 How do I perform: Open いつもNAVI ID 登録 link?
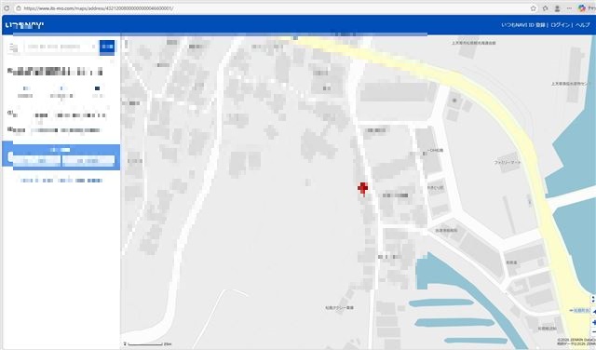click(522, 25)
